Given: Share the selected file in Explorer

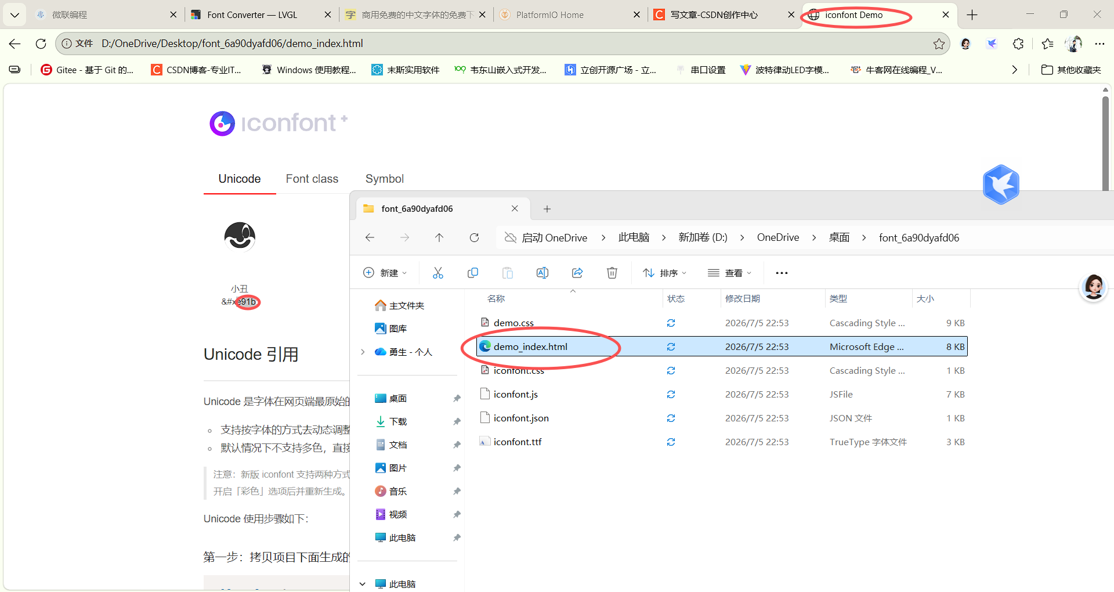Looking at the screenshot, I should [x=577, y=273].
